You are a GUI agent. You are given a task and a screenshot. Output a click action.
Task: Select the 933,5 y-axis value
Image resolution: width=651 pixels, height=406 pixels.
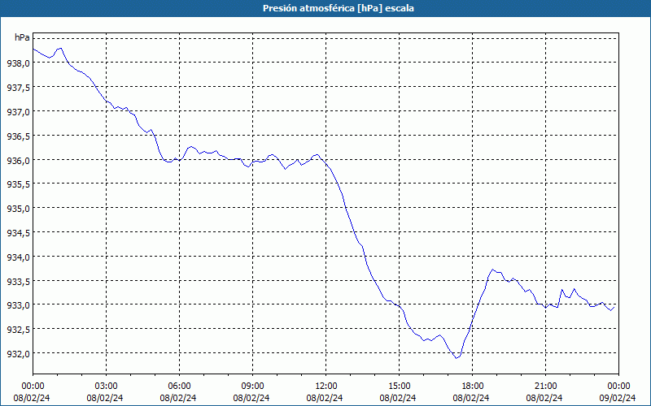[18, 281]
